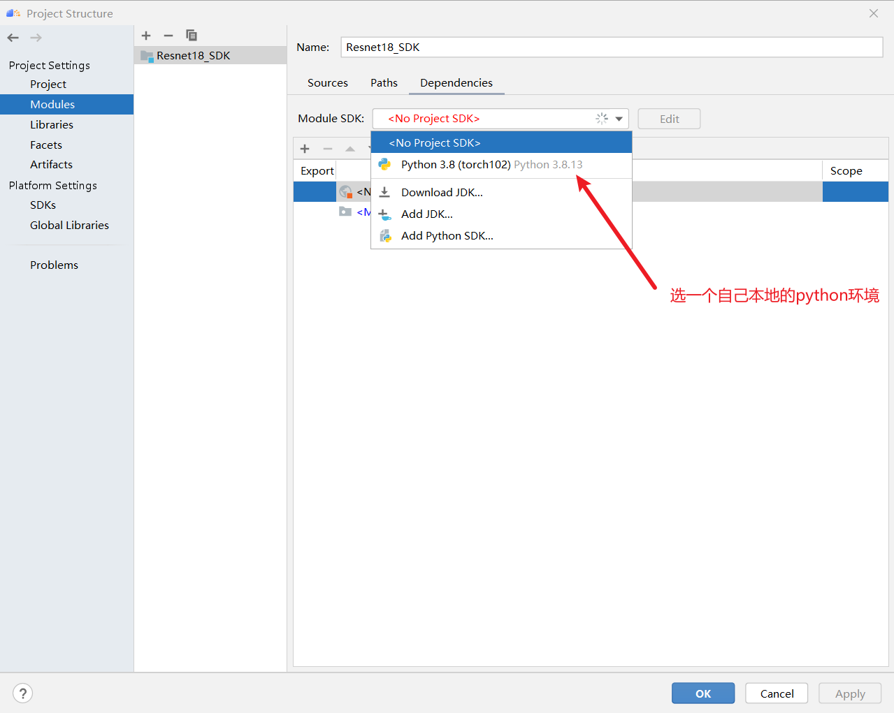The image size is (894, 713).
Task: Click the back navigation arrow
Action: pos(13,38)
